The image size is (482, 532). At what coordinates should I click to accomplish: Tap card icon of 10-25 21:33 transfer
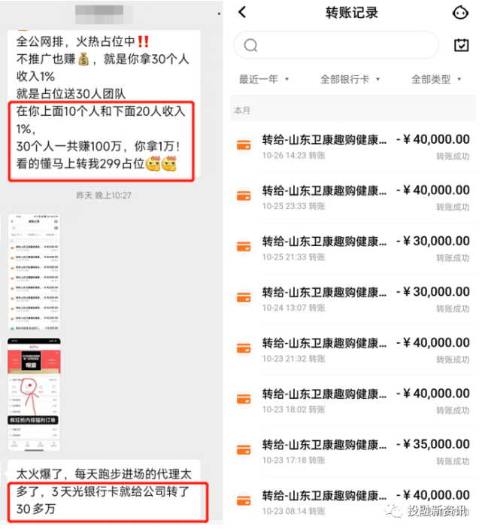click(x=244, y=247)
